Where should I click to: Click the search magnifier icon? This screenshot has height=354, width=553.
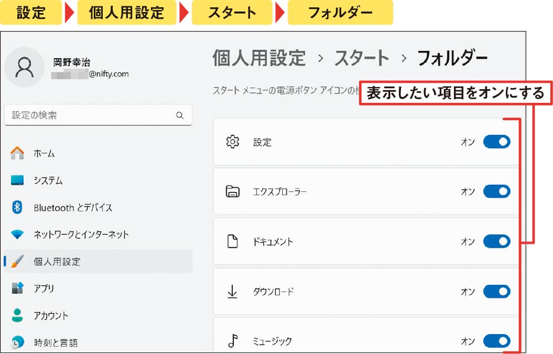click(180, 115)
